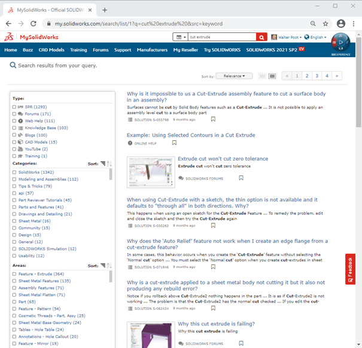Go to results page 2
The height and width of the screenshot is (348, 362).
[307, 76]
